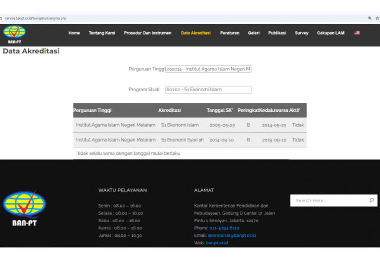The image size is (380, 269).
Task: Go to the Galeri page
Action: (254, 33)
